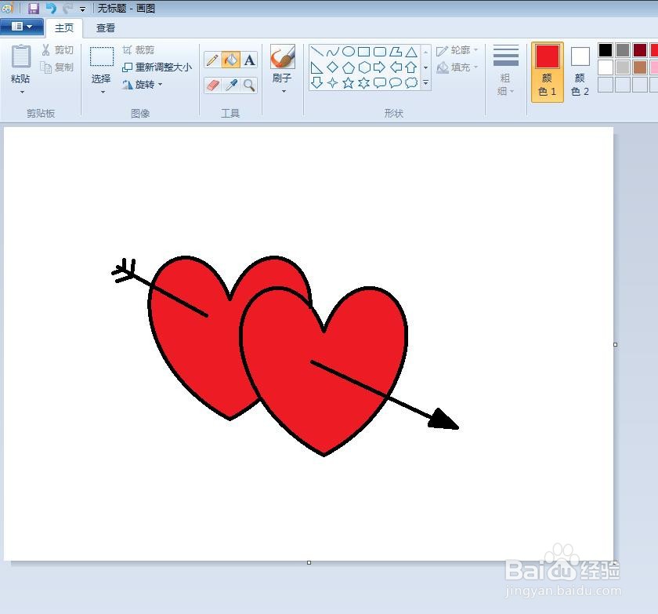
Task: Choose the Line shape
Action: point(316,52)
